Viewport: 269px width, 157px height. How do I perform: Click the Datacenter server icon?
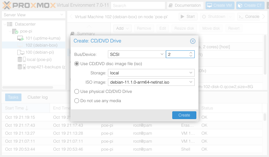pos(10,24)
